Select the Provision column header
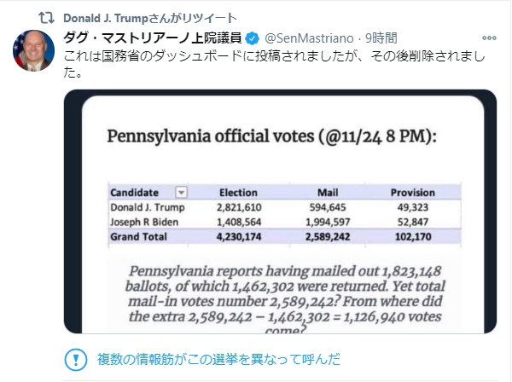 [413, 193]
